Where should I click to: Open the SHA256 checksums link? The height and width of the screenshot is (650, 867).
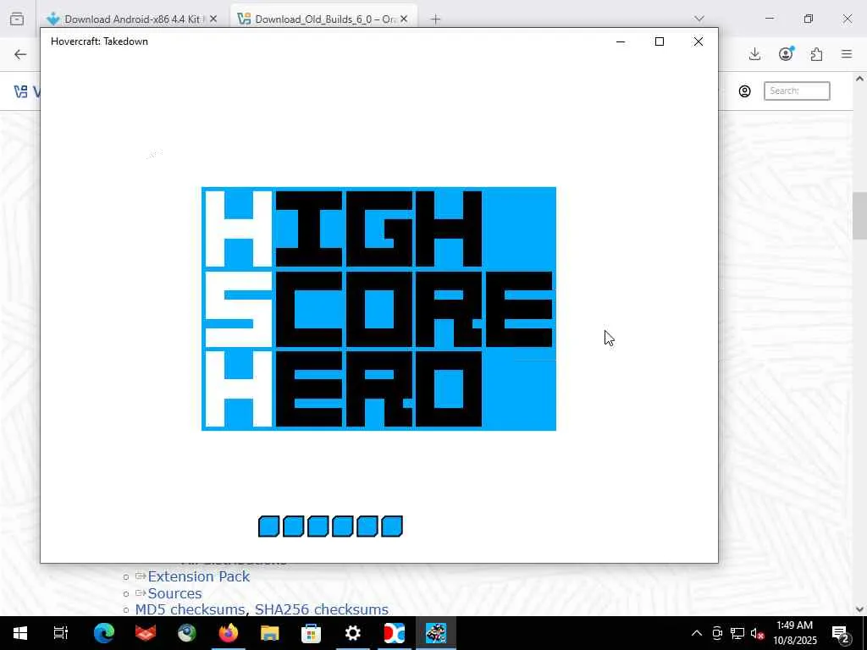point(322,609)
